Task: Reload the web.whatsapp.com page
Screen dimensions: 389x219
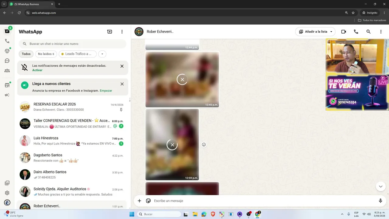Action: [x=19, y=13]
